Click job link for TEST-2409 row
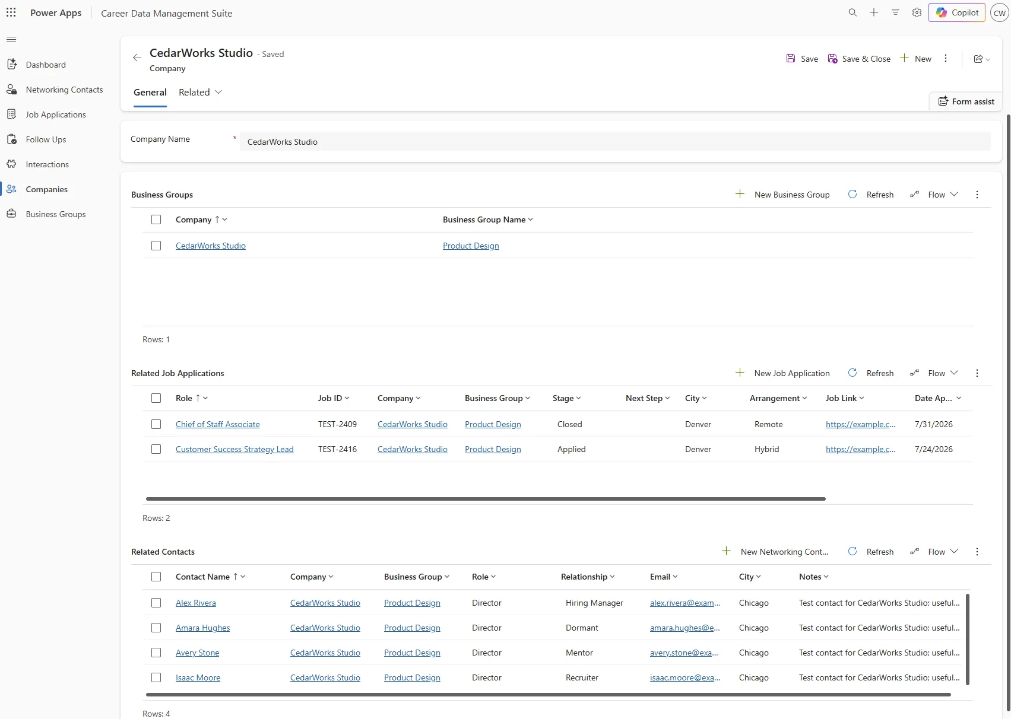Viewport: 1011px width, 719px height. (x=860, y=424)
